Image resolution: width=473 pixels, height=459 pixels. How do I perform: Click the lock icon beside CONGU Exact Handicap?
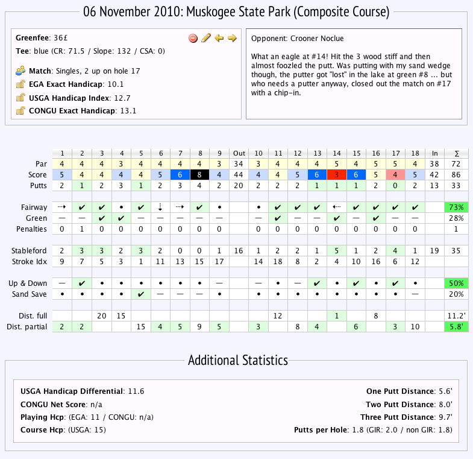click(20, 110)
